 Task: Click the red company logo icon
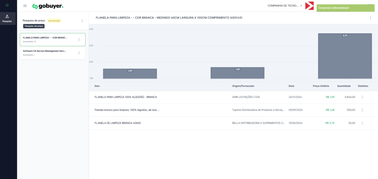[309, 6]
